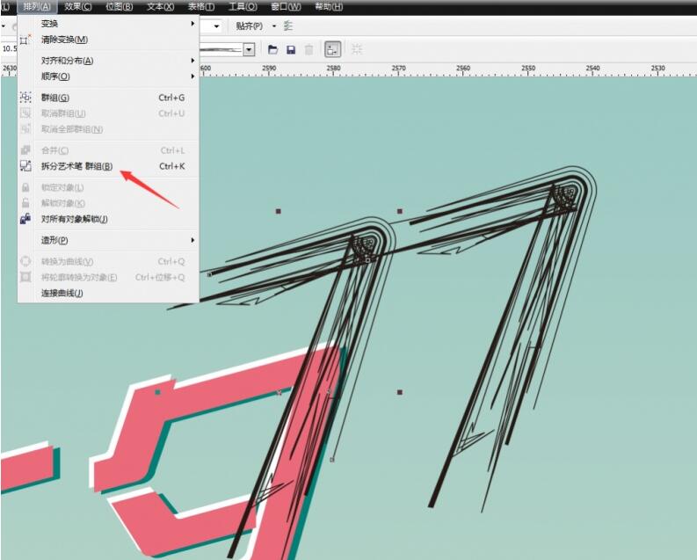Open the 表格(T) menu

tap(201, 7)
